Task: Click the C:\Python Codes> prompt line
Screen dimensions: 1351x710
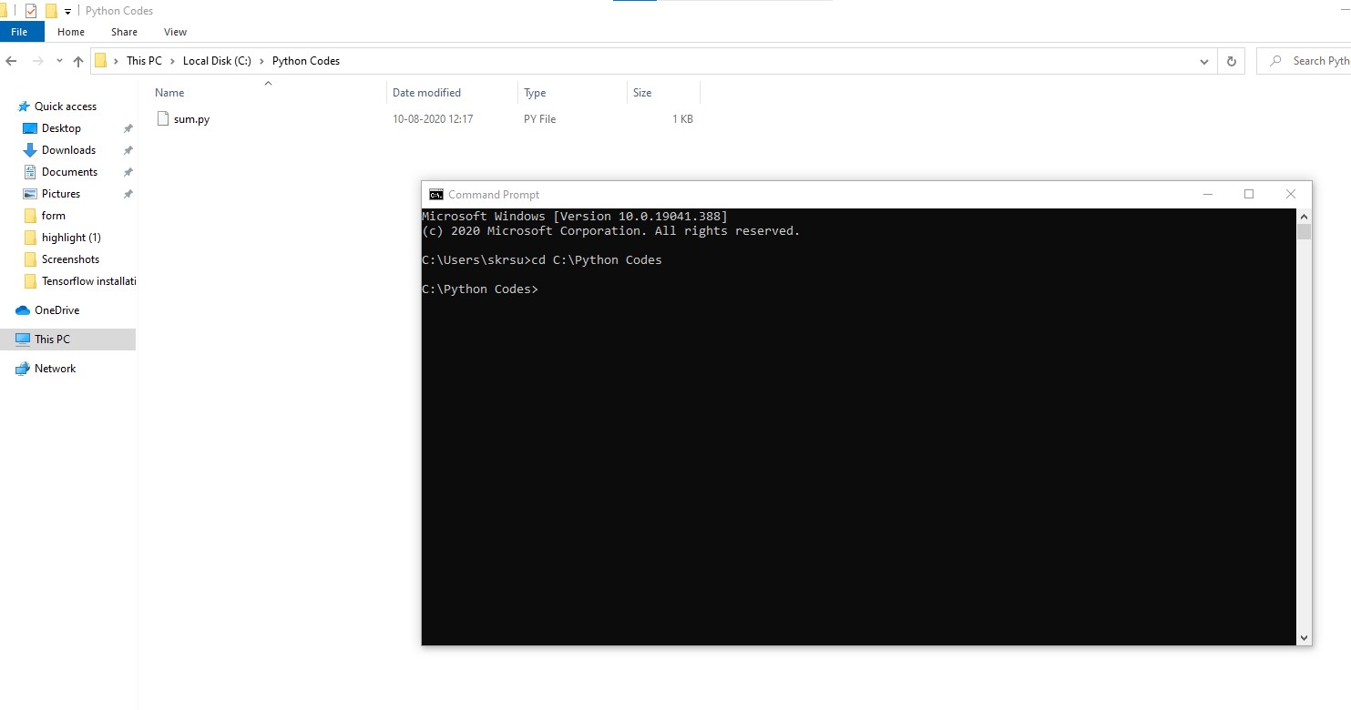Action: (480, 289)
